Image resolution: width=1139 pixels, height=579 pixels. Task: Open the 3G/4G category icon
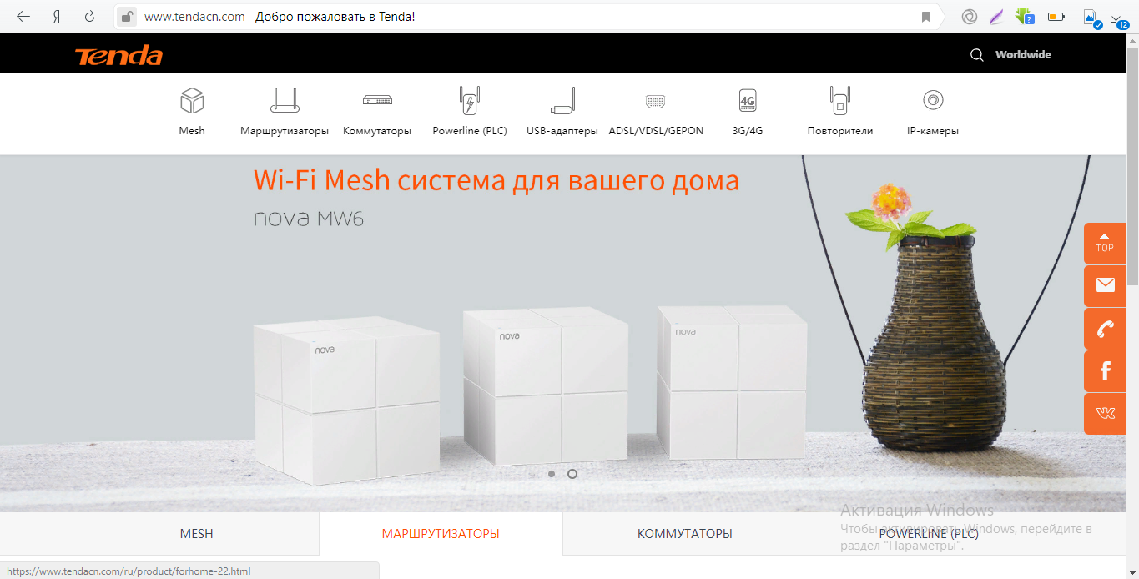[x=748, y=101]
